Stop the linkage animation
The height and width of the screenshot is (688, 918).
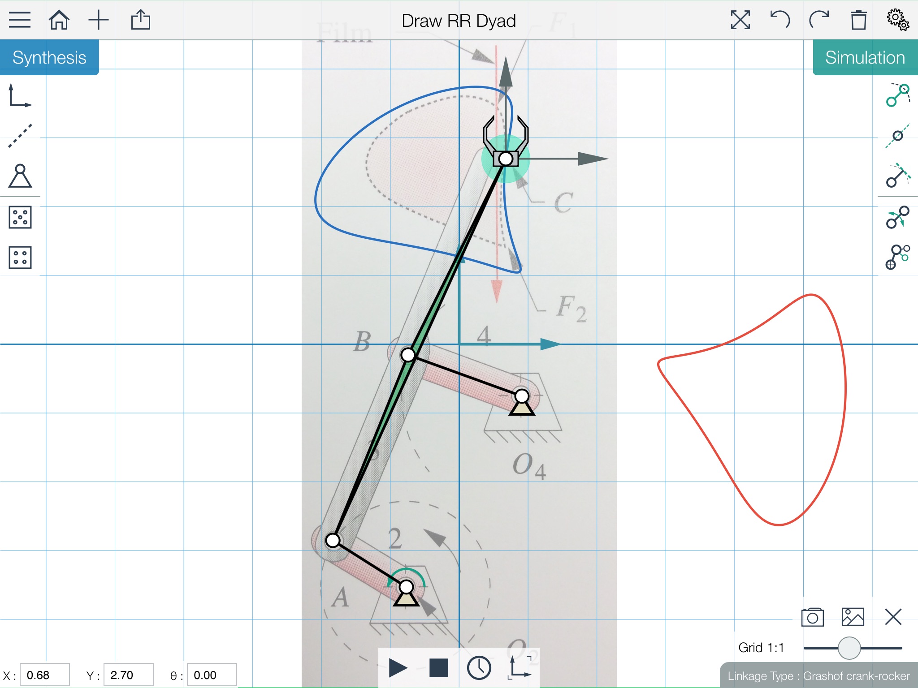(x=438, y=668)
